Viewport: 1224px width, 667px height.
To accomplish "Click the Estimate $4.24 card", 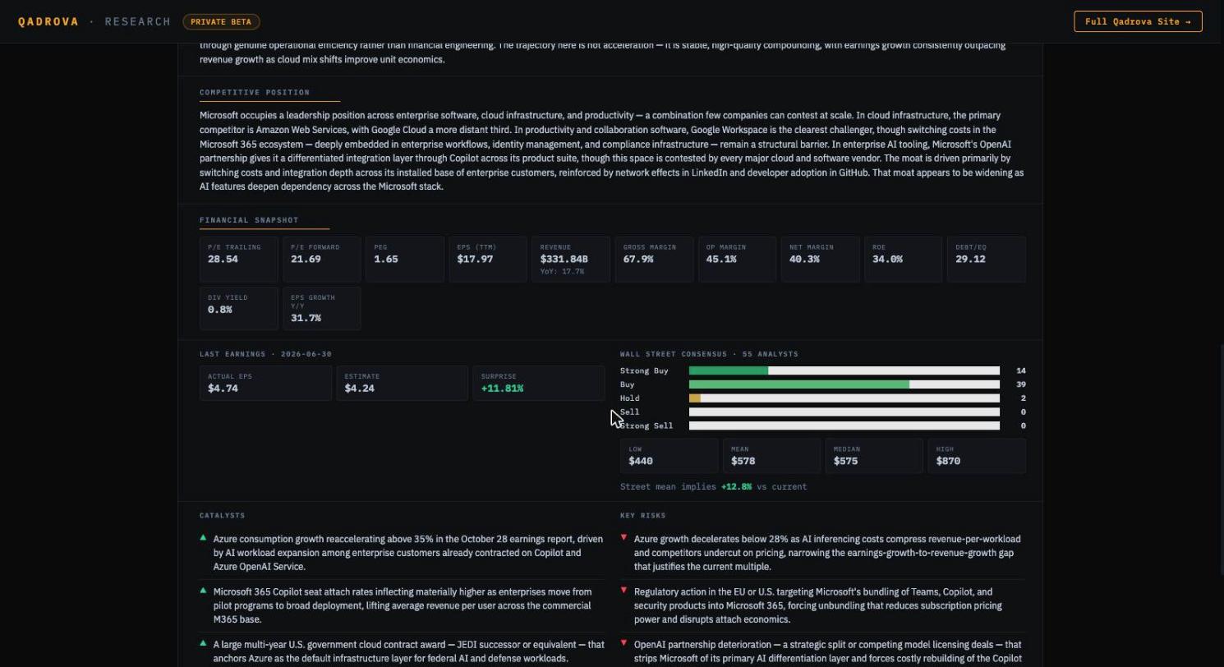I will (402, 383).
